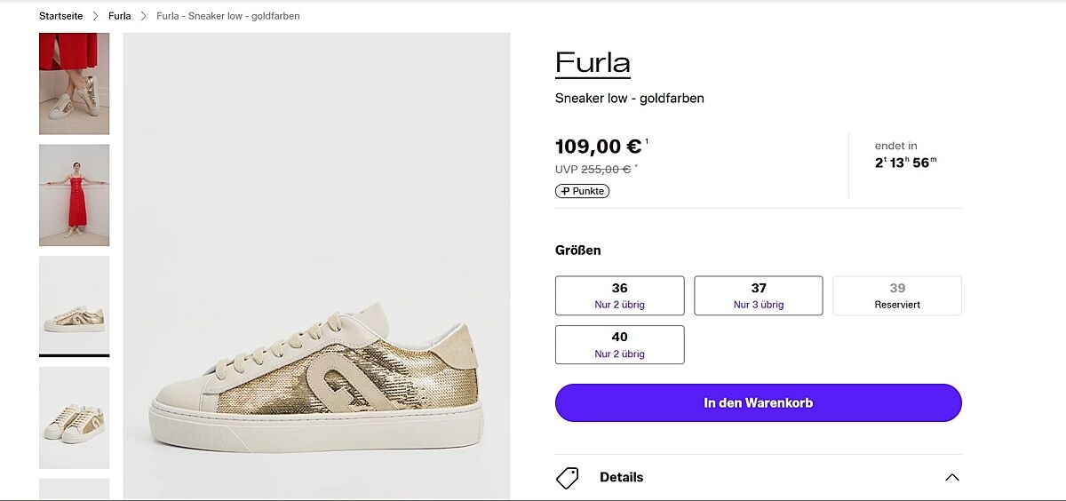Screen dimensions: 1066x501
Task: Open Furla breadcrumb link
Action: pyautogui.click(x=120, y=16)
